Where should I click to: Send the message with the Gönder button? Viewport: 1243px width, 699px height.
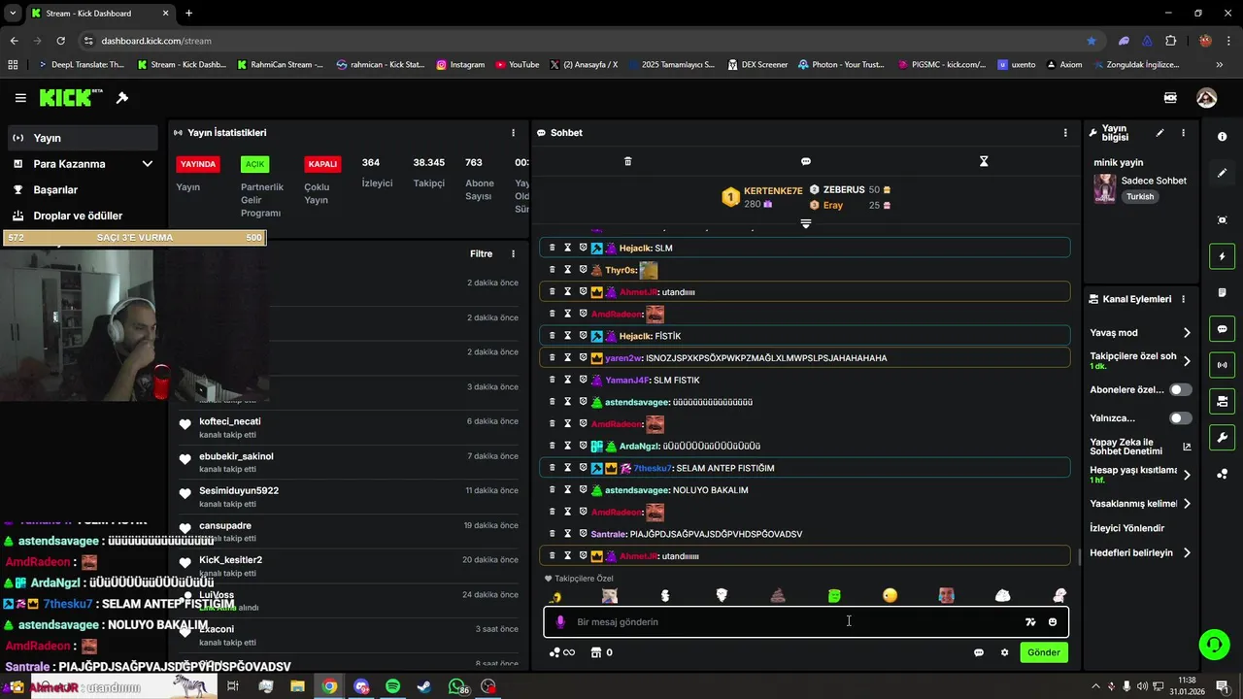(1044, 652)
